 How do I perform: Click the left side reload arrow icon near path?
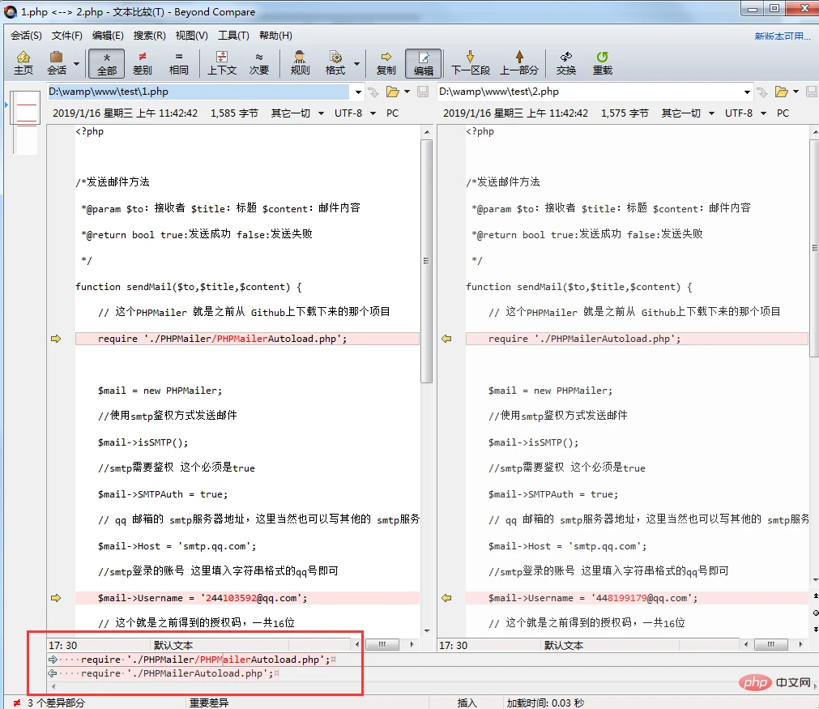click(x=373, y=92)
